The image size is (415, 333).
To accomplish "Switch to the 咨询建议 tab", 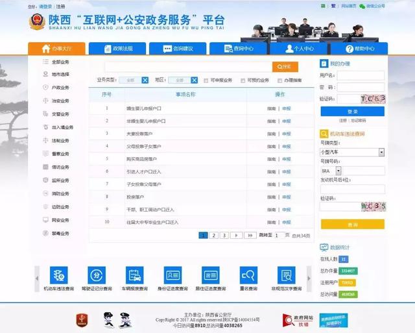I will 178,49.
